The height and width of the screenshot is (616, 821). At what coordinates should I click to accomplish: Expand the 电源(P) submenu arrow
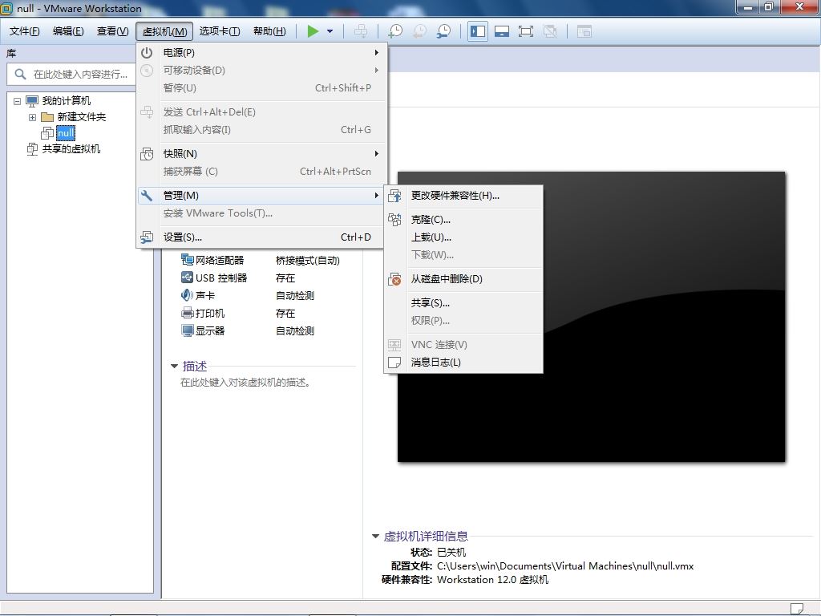click(376, 52)
